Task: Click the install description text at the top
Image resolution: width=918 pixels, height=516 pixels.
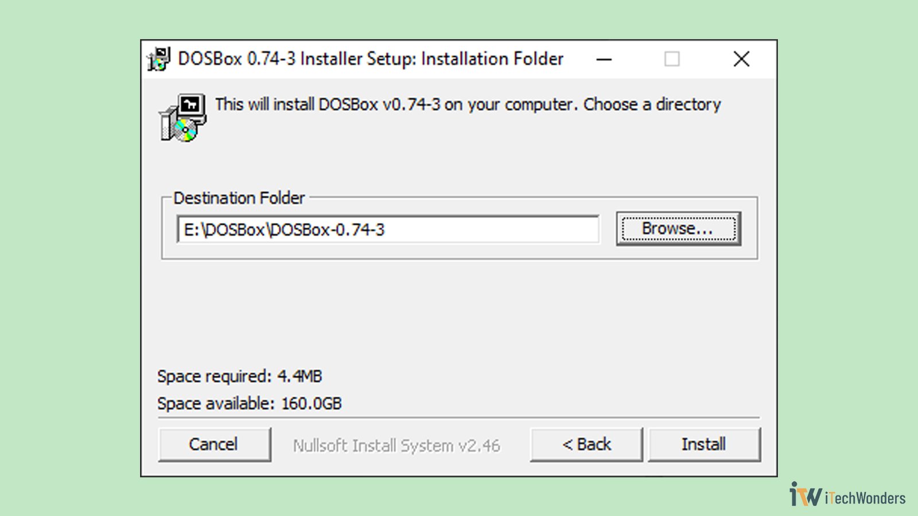Action: click(468, 104)
